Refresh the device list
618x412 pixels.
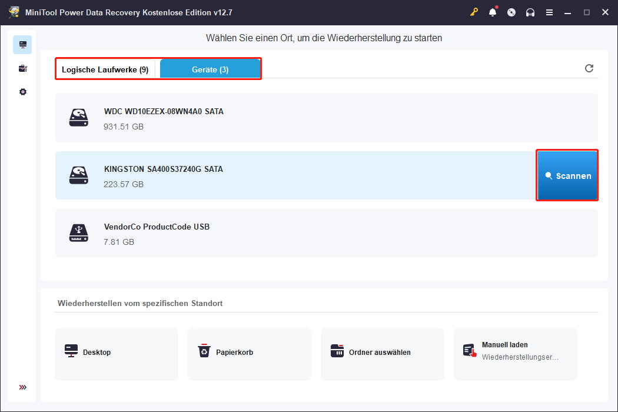(x=589, y=68)
